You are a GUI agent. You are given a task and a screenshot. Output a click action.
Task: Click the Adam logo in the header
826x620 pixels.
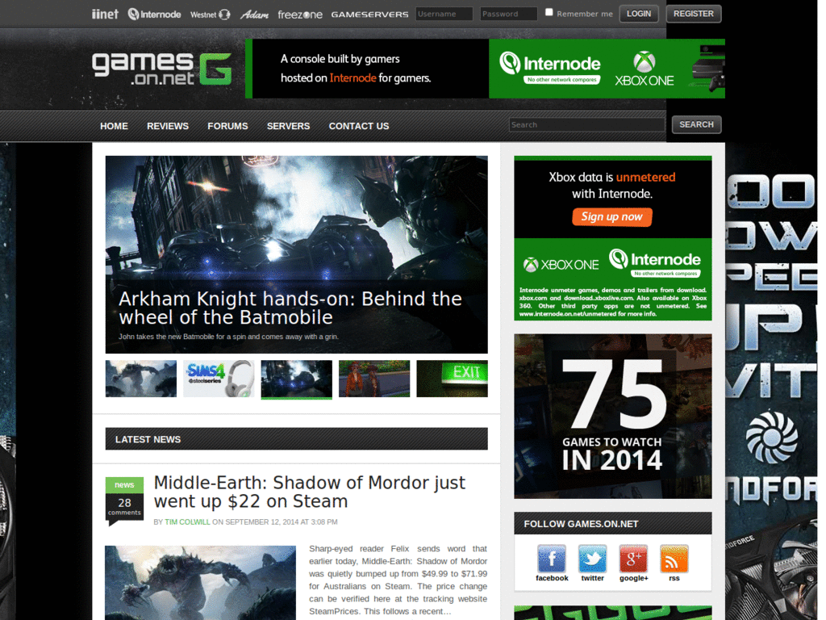[256, 14]
